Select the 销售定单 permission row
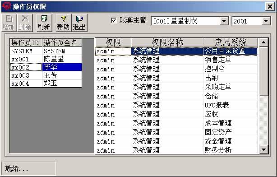 tap(176, 60)
